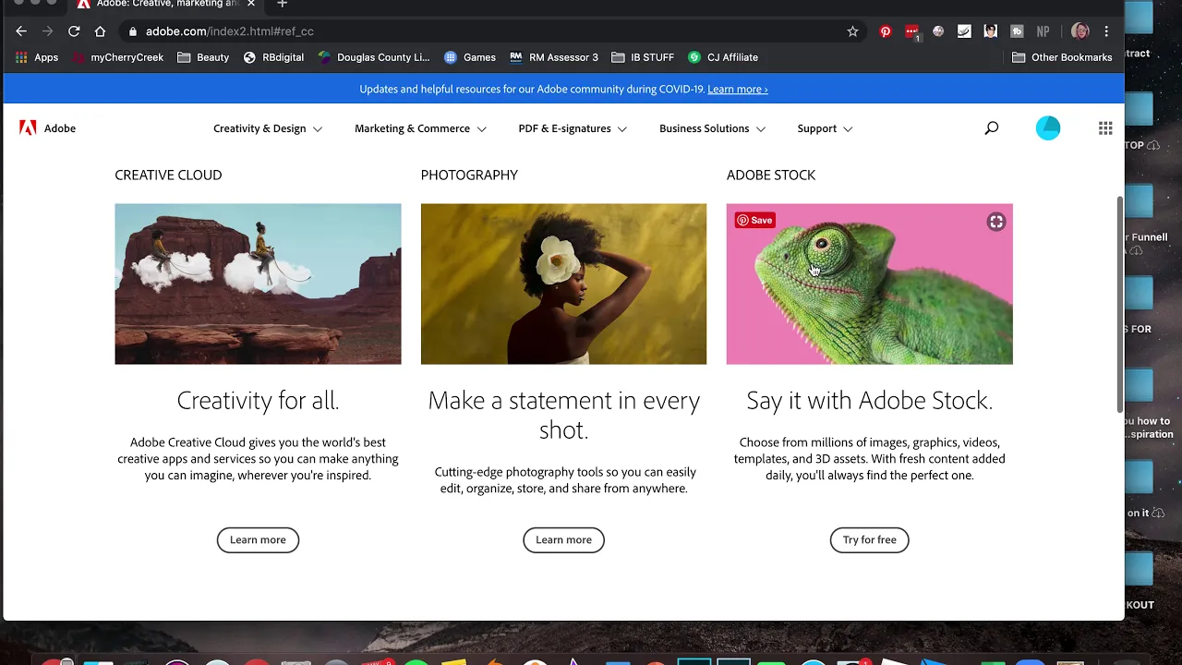Click the NP extension icon
The height and width of the screenshot is (665, 1182).
point(1043,31)
